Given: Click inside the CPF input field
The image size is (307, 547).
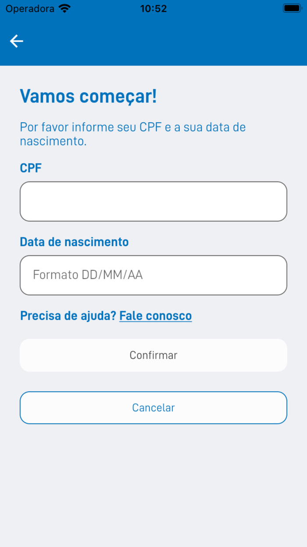Looking at the screenshot, I should [153, 201].
